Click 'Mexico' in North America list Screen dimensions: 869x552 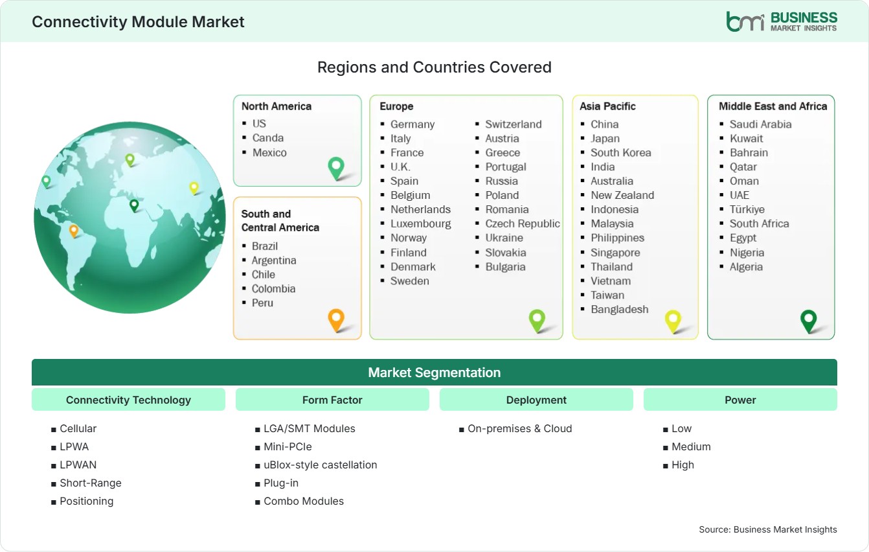(269, 152)
